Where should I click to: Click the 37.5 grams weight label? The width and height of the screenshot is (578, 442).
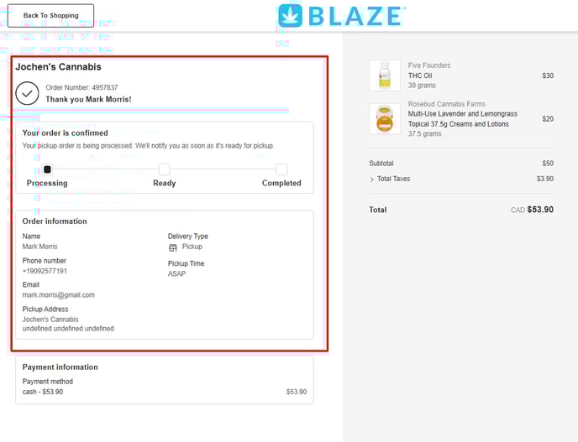424,133
